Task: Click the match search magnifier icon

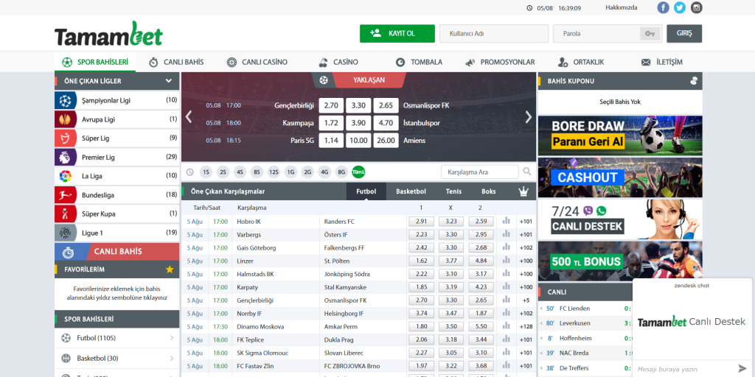Action: 527,172
